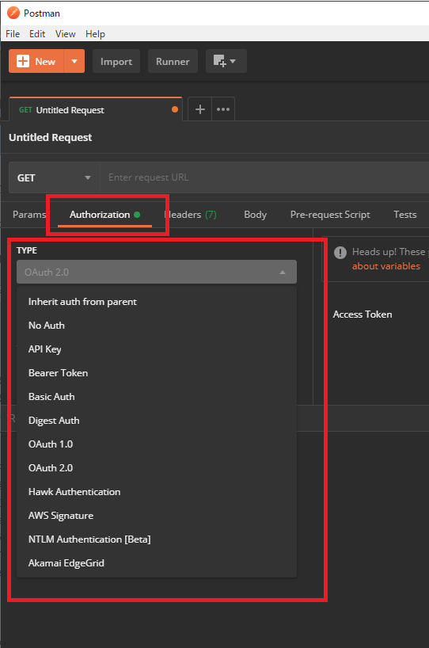The image size is (429, 648).
Task: Switch to the Pre-request Script tab
Action: point(330,215)
